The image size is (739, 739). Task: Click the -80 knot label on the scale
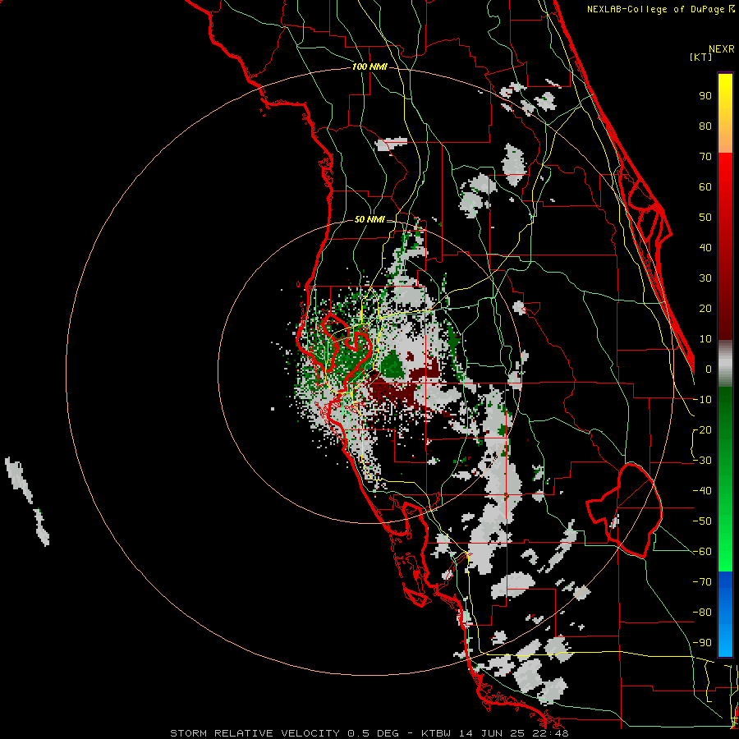702,613
